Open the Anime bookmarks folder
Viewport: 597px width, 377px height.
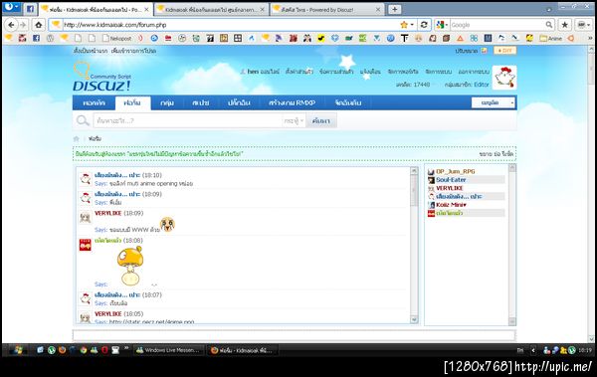551,38
